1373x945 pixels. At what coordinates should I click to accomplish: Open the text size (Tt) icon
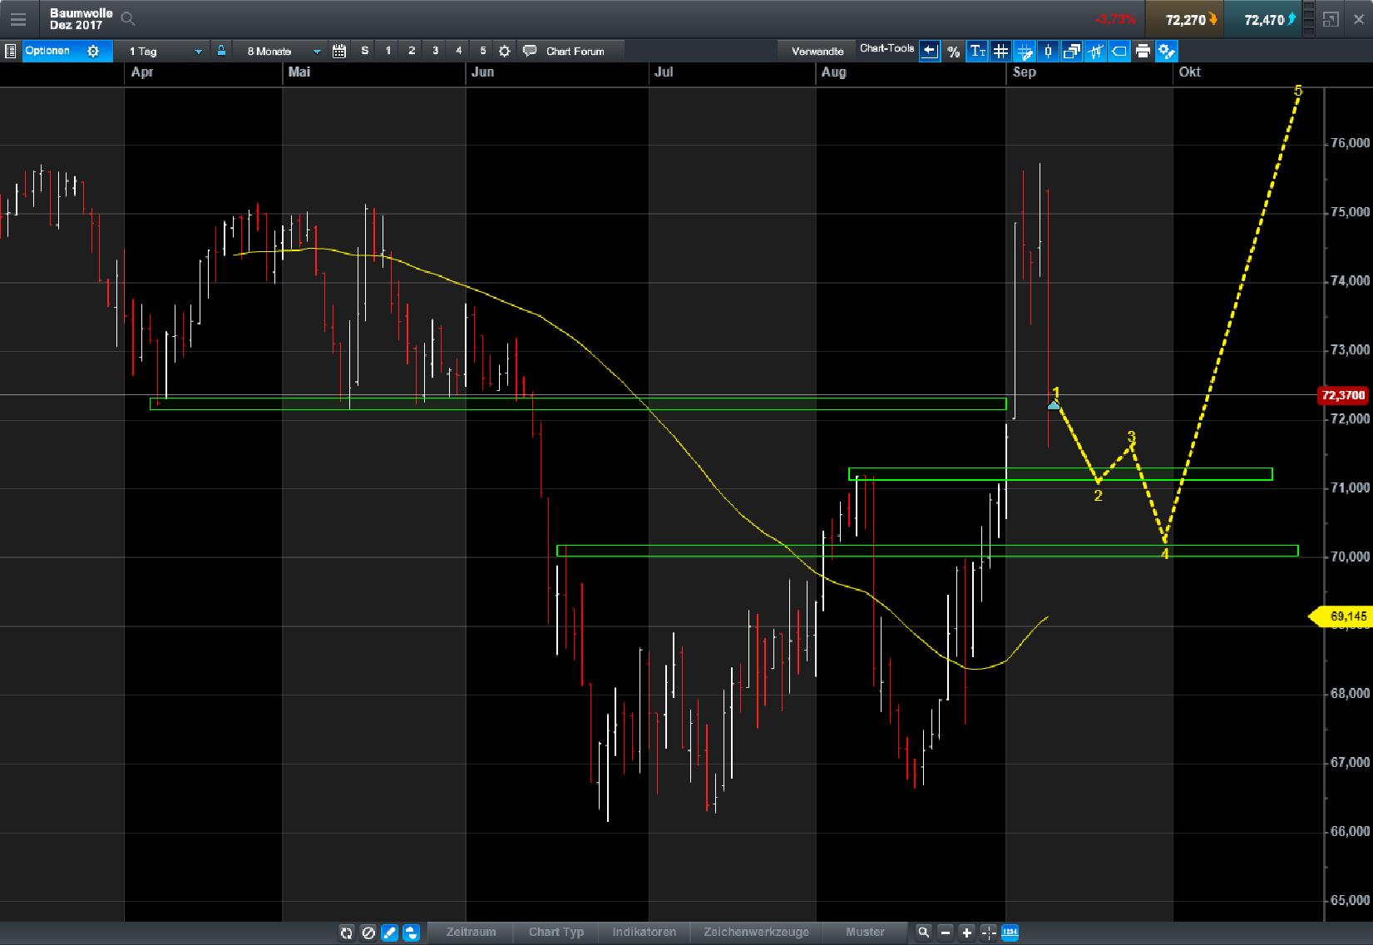pyautogui.click(x=976, y=51)
